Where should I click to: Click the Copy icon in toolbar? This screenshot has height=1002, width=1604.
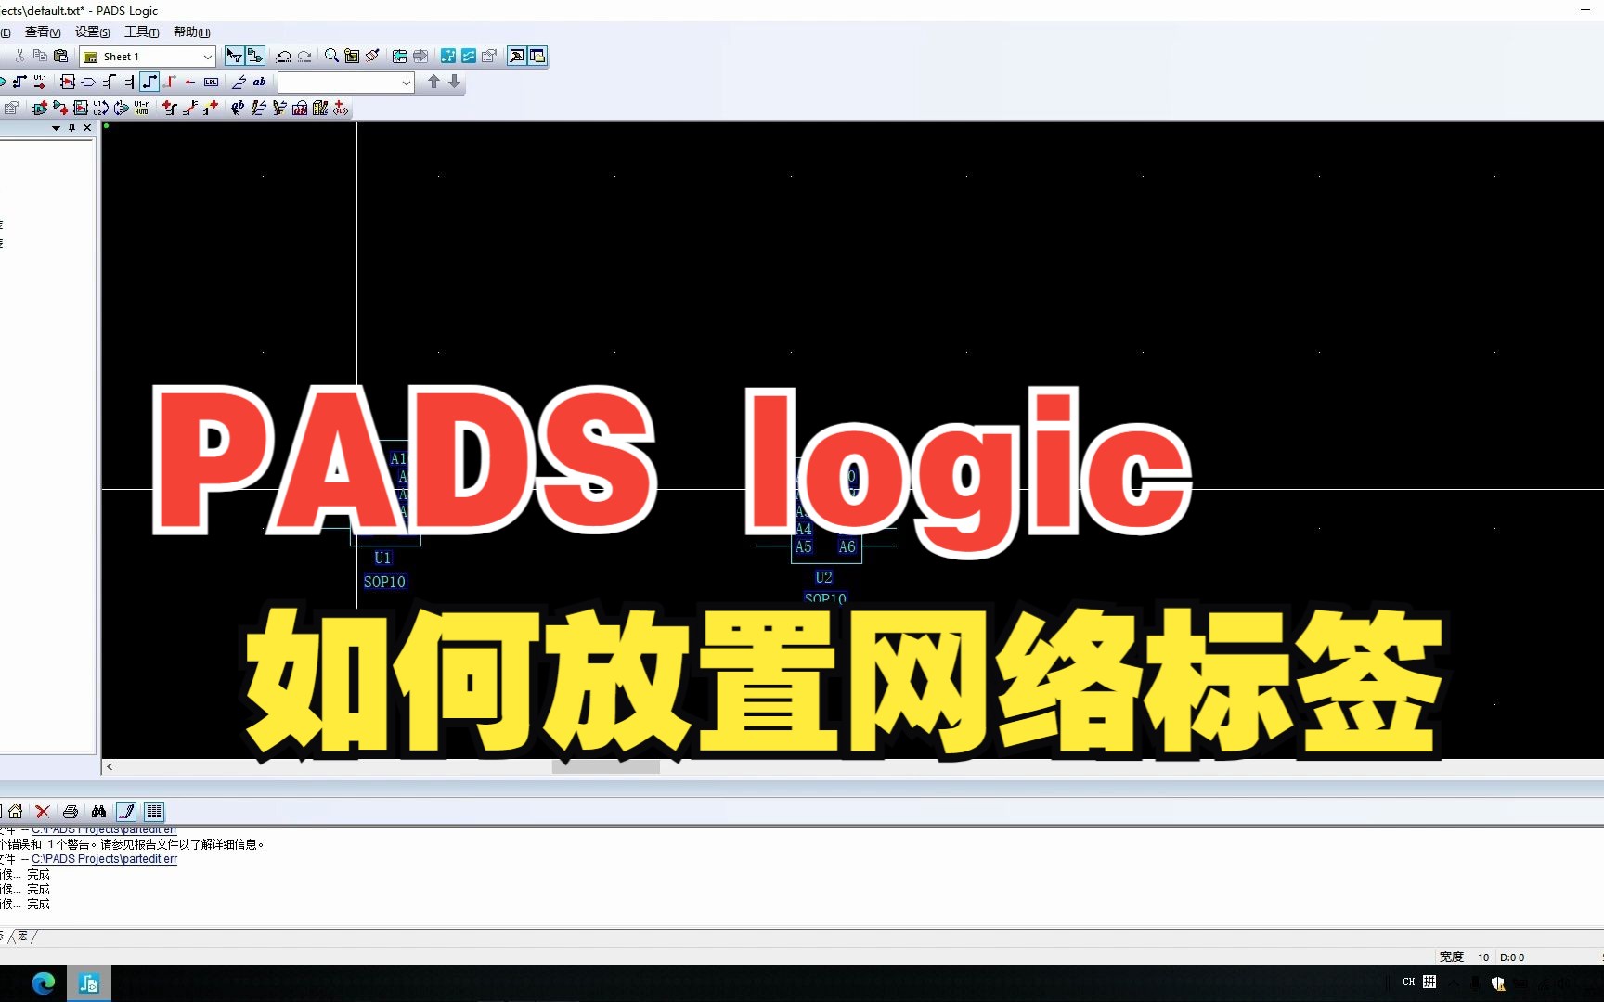[x=40, y=56]
